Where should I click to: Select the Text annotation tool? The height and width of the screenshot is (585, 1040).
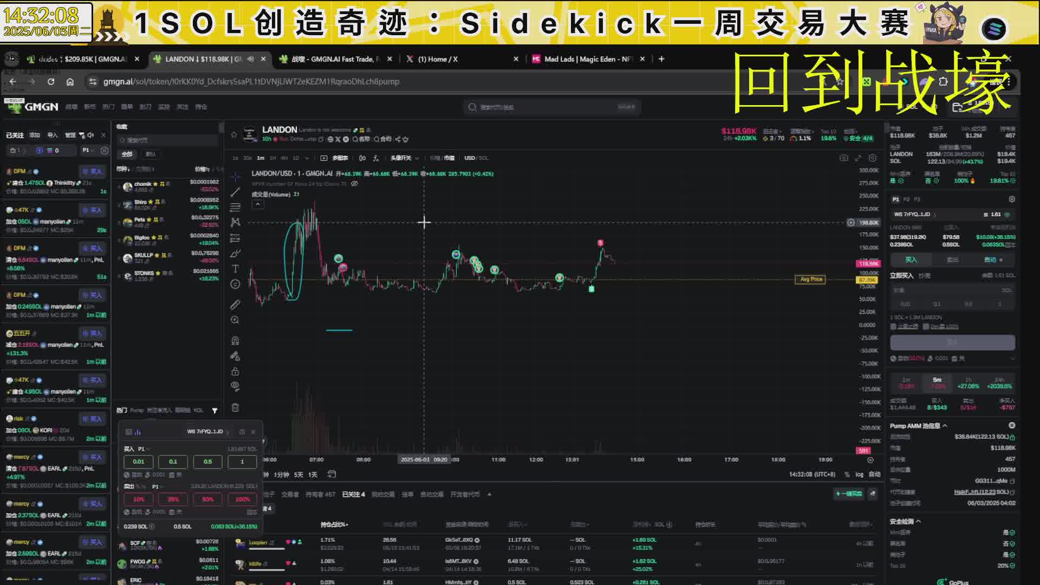click(x=235, y=269)
